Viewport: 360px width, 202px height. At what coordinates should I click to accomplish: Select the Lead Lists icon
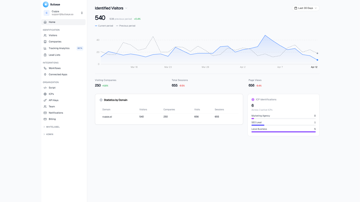click(x=45, y=55)
